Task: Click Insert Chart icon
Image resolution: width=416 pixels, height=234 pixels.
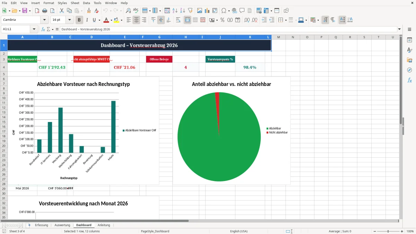Action: [207, 11]
